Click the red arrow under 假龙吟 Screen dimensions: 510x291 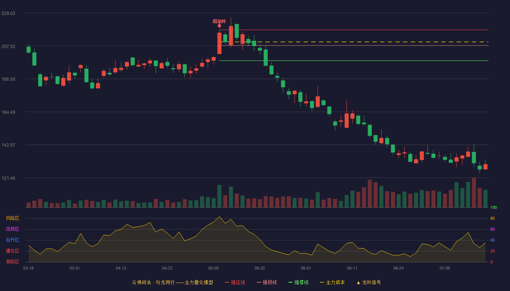click(x=219, y=26)
